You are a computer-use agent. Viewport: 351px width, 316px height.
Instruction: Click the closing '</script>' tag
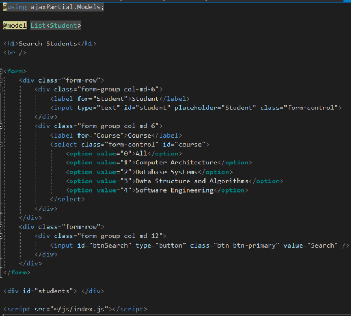(130, 310)
